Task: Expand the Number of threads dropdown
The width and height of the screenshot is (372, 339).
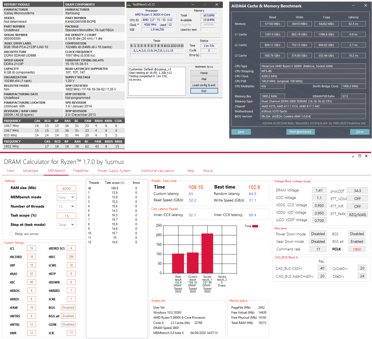Action: click(67, 207)
